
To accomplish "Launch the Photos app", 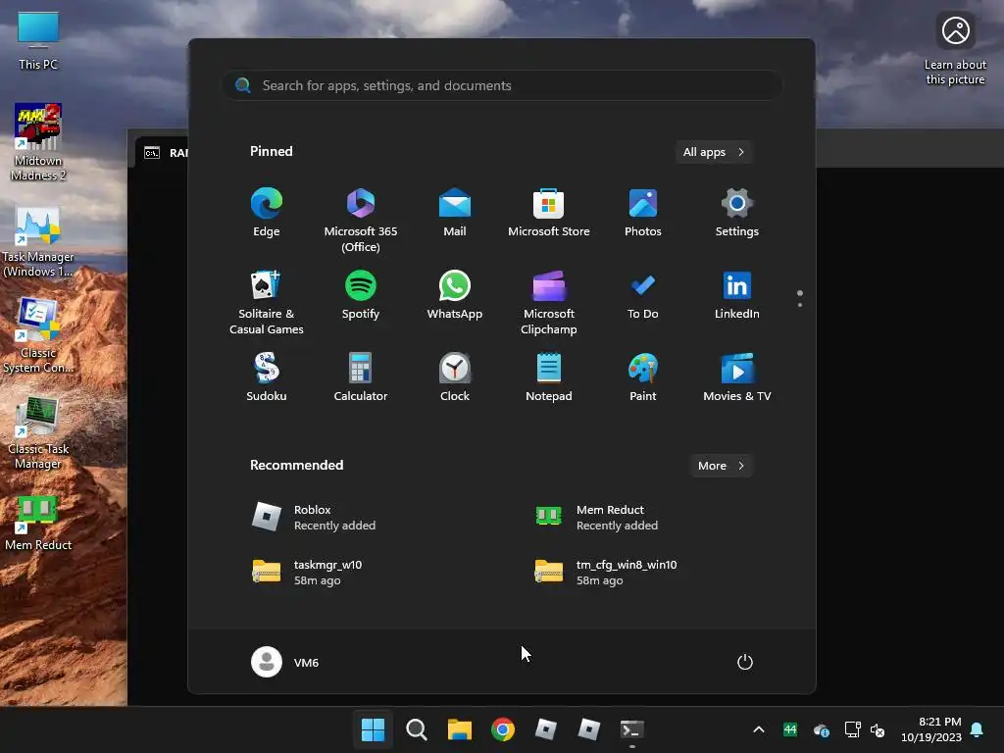I will point(643,213).
